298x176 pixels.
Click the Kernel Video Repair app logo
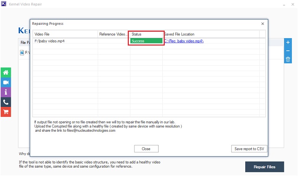pyautogui.click(x=3, y=4)
